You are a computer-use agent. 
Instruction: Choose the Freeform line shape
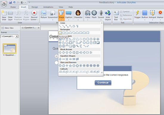(x=74, y=26)
